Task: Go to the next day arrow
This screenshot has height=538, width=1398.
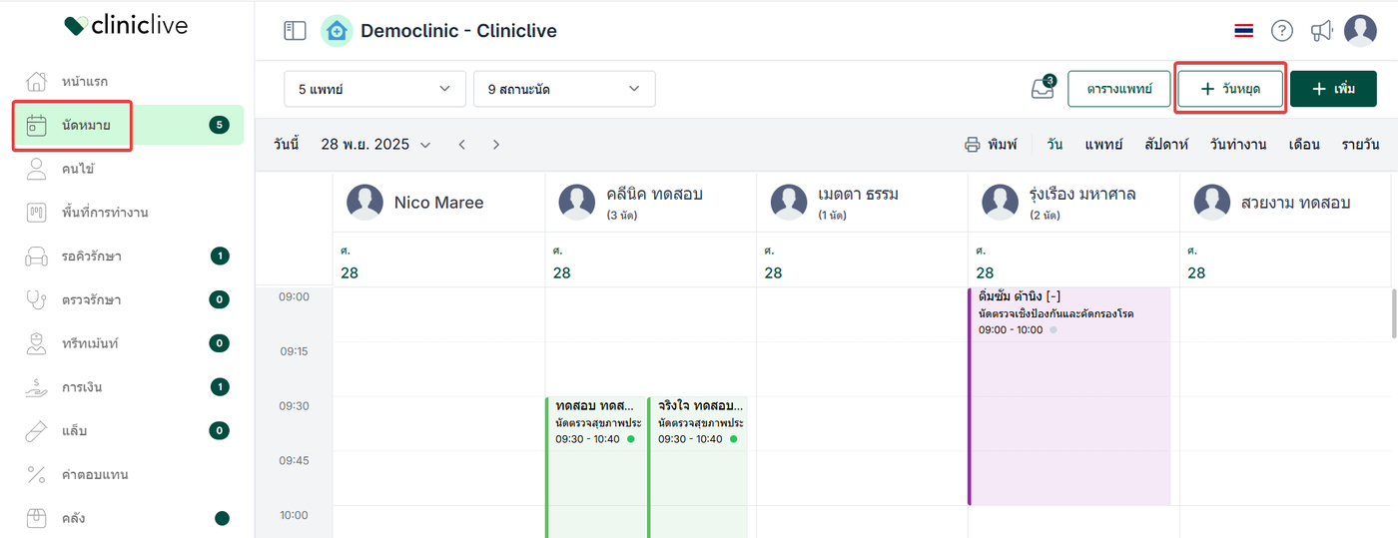Action: [x=496, y=145]
